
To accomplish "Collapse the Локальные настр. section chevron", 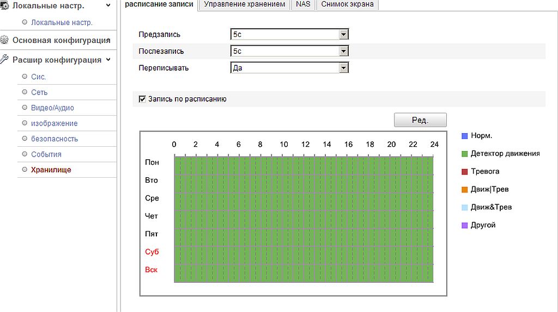I will [108, 5].
